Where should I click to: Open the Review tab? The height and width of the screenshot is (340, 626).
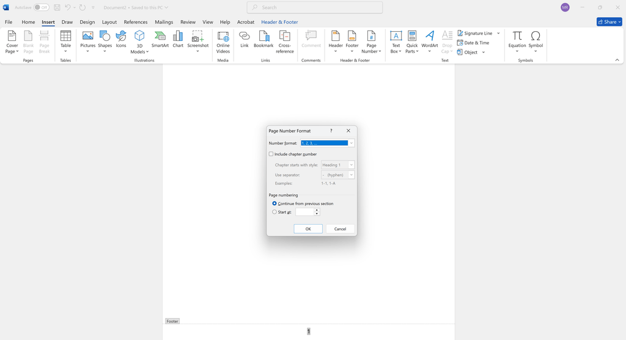coord(188,22)
